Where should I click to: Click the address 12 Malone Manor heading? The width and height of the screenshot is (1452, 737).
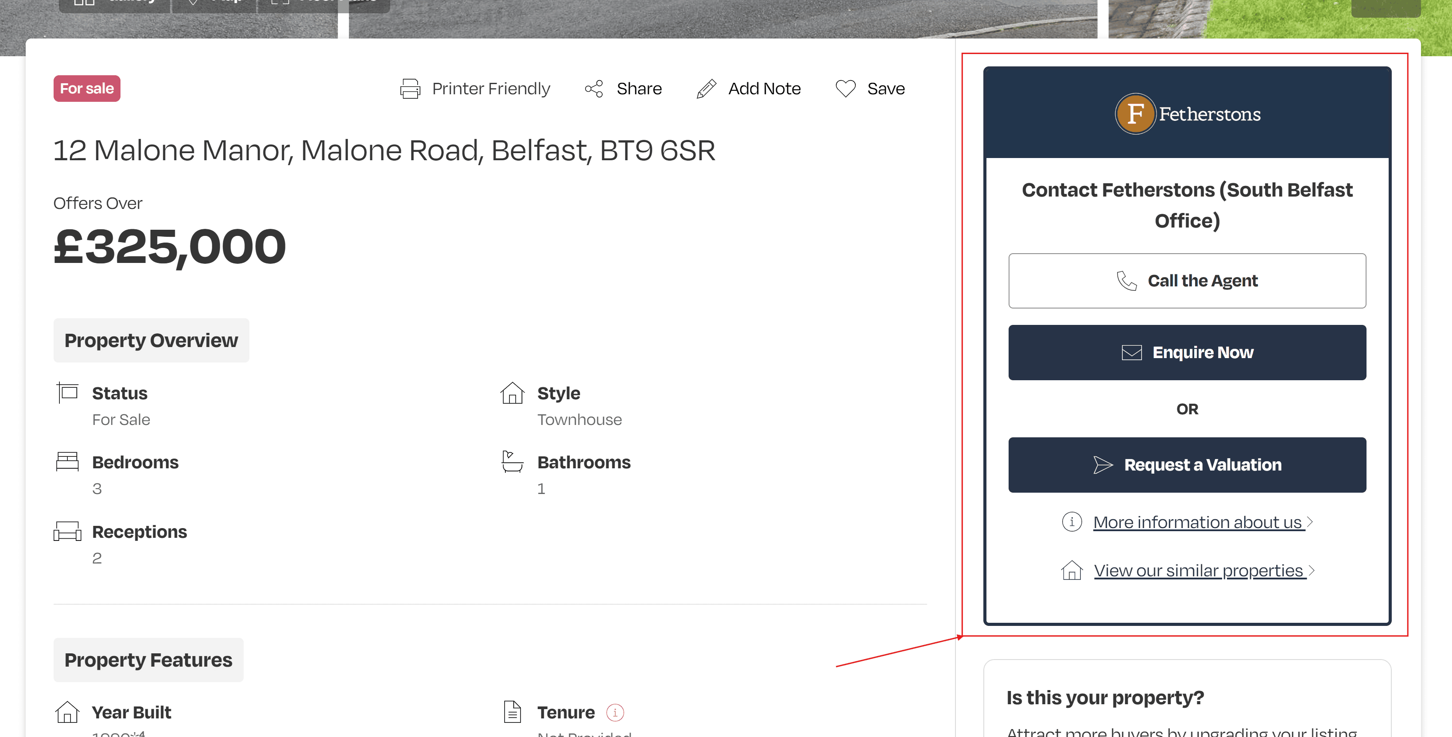pyautogui.click(x=384, y=150)
